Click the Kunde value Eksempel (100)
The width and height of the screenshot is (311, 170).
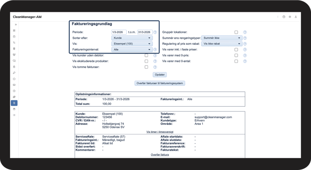pos(112,114)
